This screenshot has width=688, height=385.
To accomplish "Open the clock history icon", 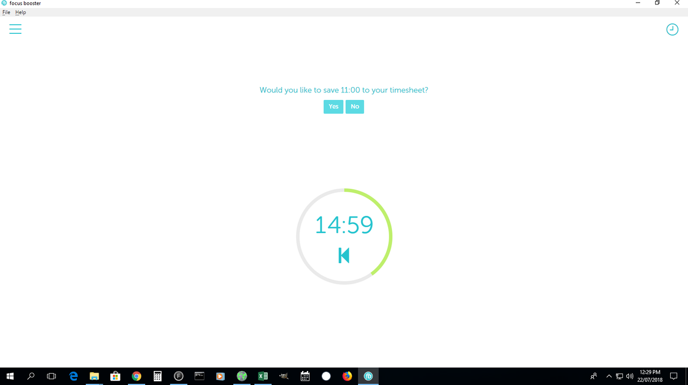I will [672, 30].
